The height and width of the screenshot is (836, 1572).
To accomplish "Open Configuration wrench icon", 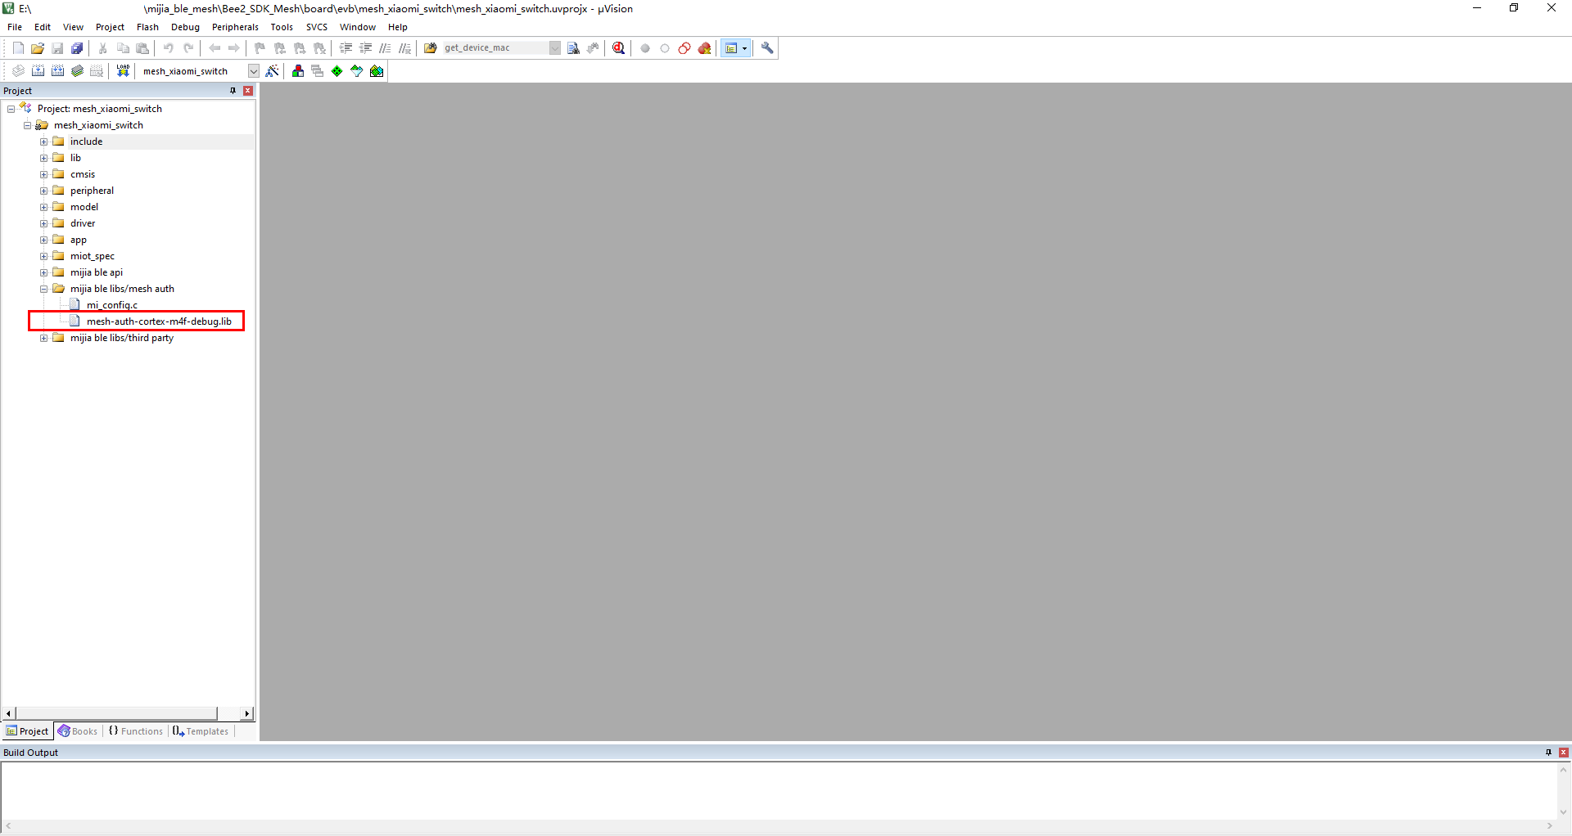I will tap(767, 48).
